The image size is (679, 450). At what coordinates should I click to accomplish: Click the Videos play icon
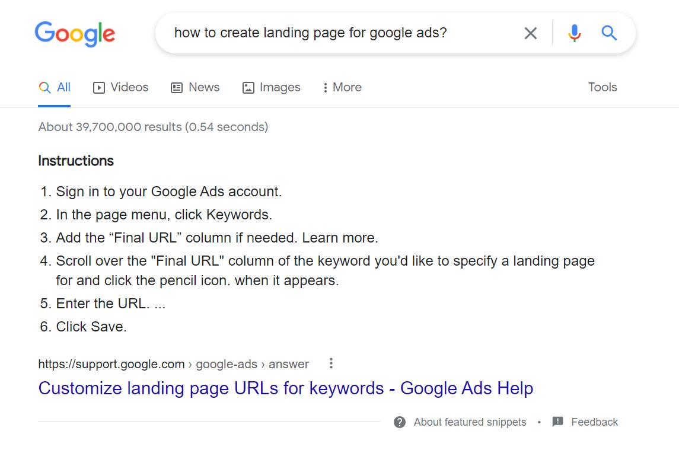pos(99,88)
